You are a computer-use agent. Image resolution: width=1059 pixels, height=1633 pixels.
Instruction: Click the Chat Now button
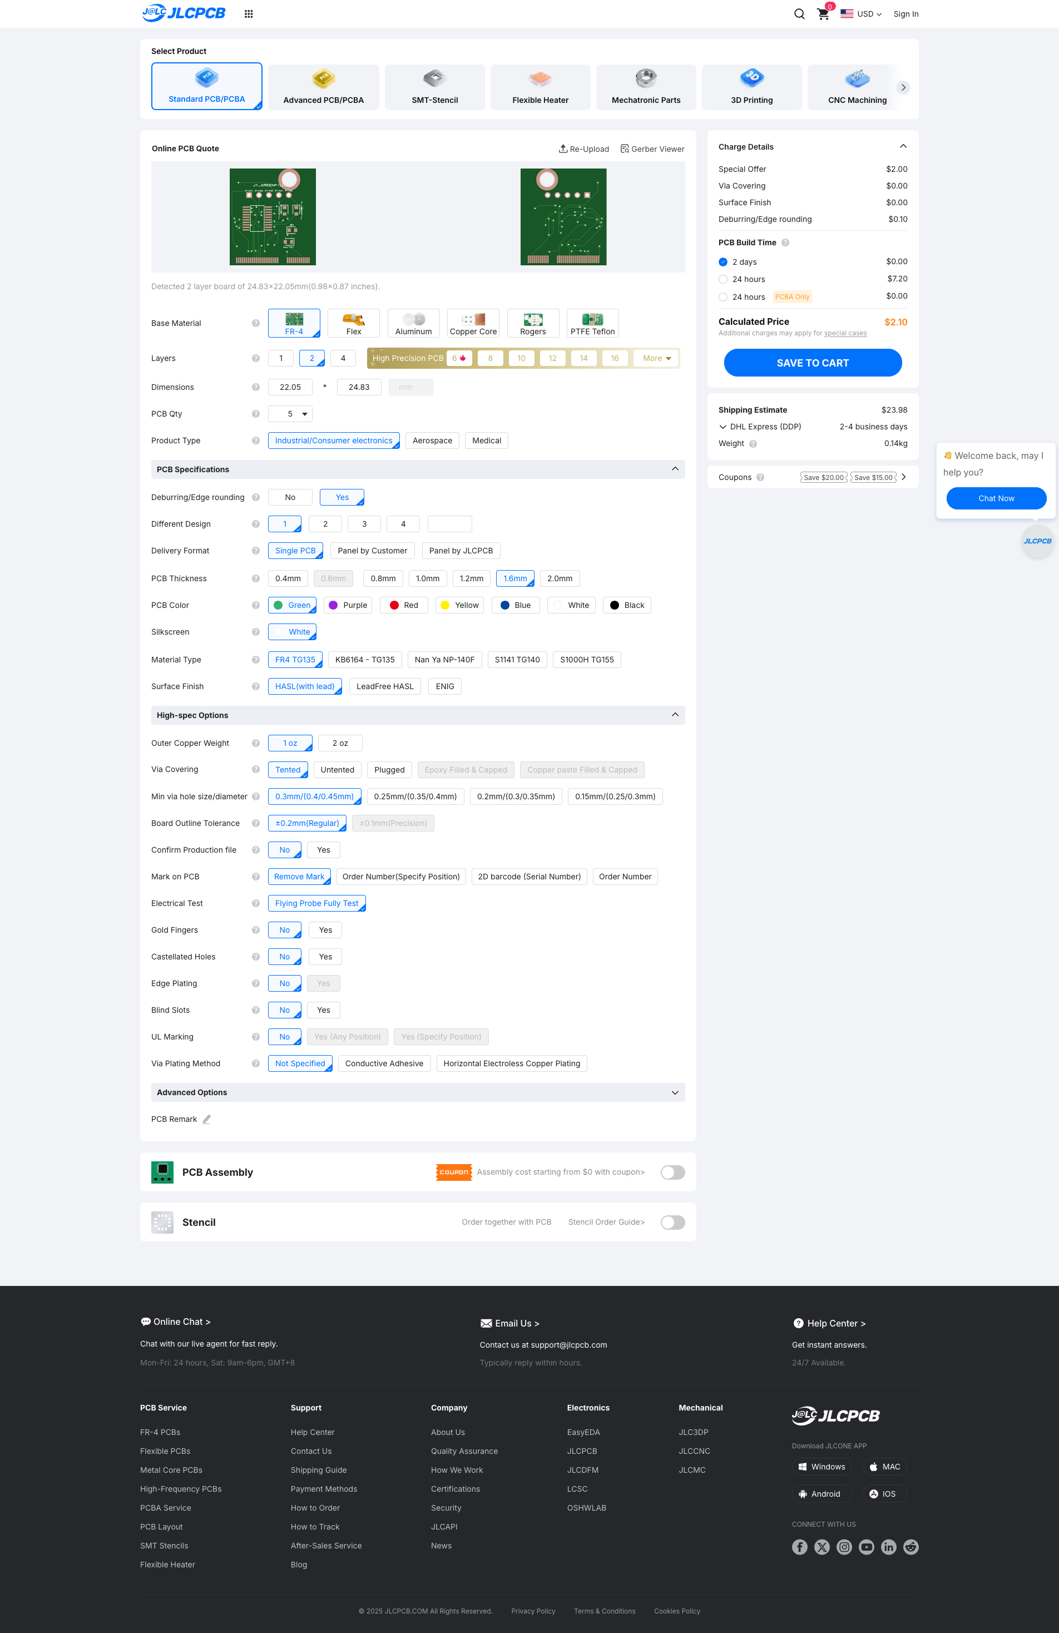(996, 498)
